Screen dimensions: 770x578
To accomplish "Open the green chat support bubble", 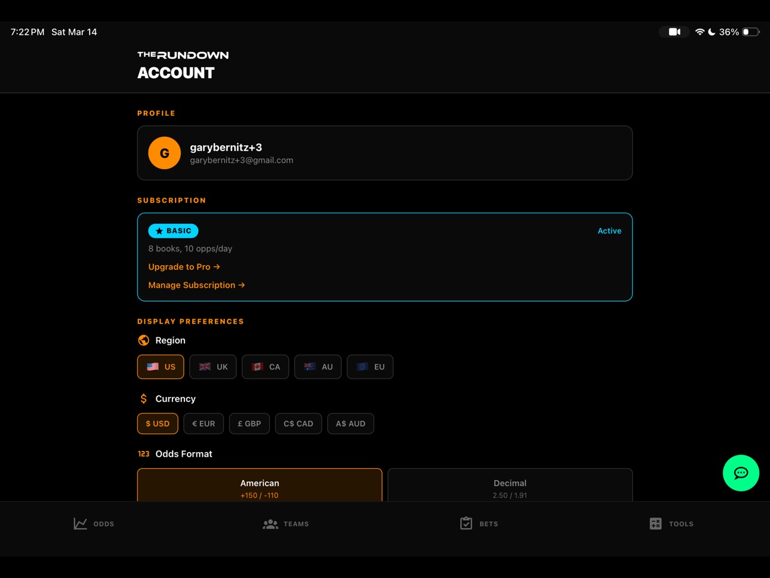I will (x=741, y=473).
